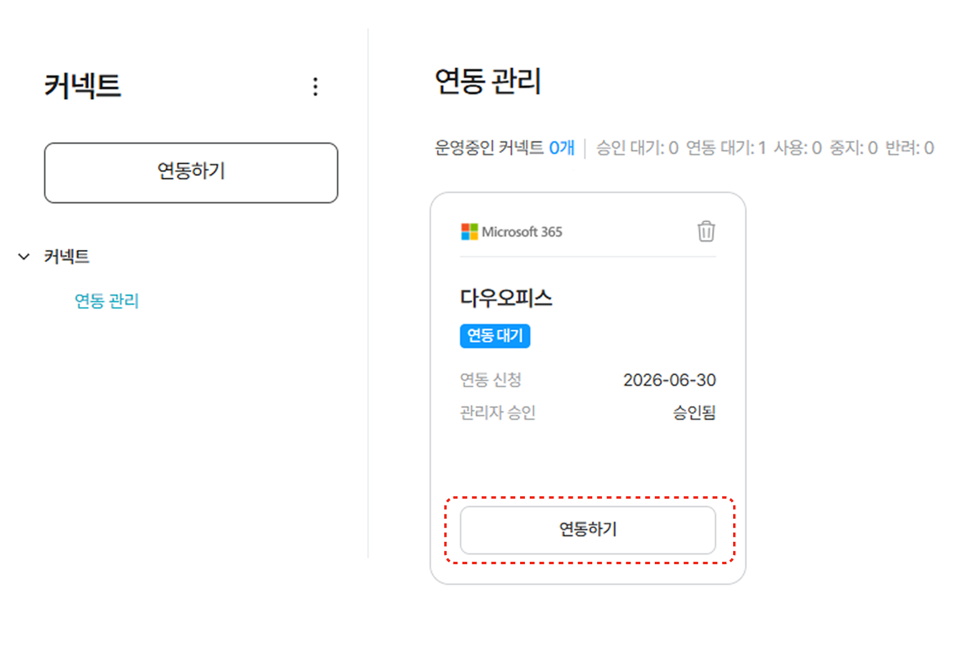Open the three-dot menu beside 커넥트 title
The height and width of the screenshot is (654, 971).
tap(315, 87)
